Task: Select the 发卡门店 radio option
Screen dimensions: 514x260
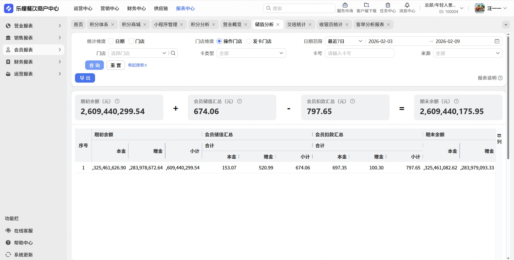Action: click(249, 41)
